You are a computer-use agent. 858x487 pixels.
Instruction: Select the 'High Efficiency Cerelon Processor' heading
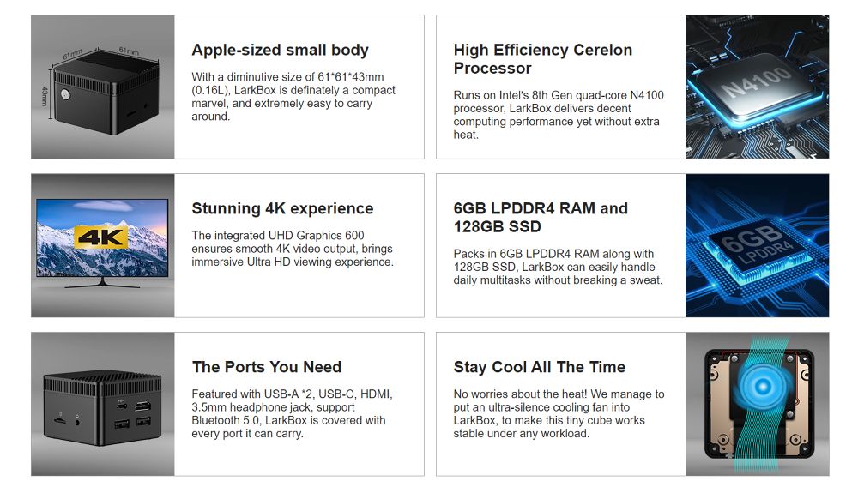(x=542, y=59)
